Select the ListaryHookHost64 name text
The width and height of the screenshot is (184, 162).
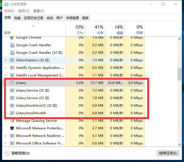coord(31,113)
